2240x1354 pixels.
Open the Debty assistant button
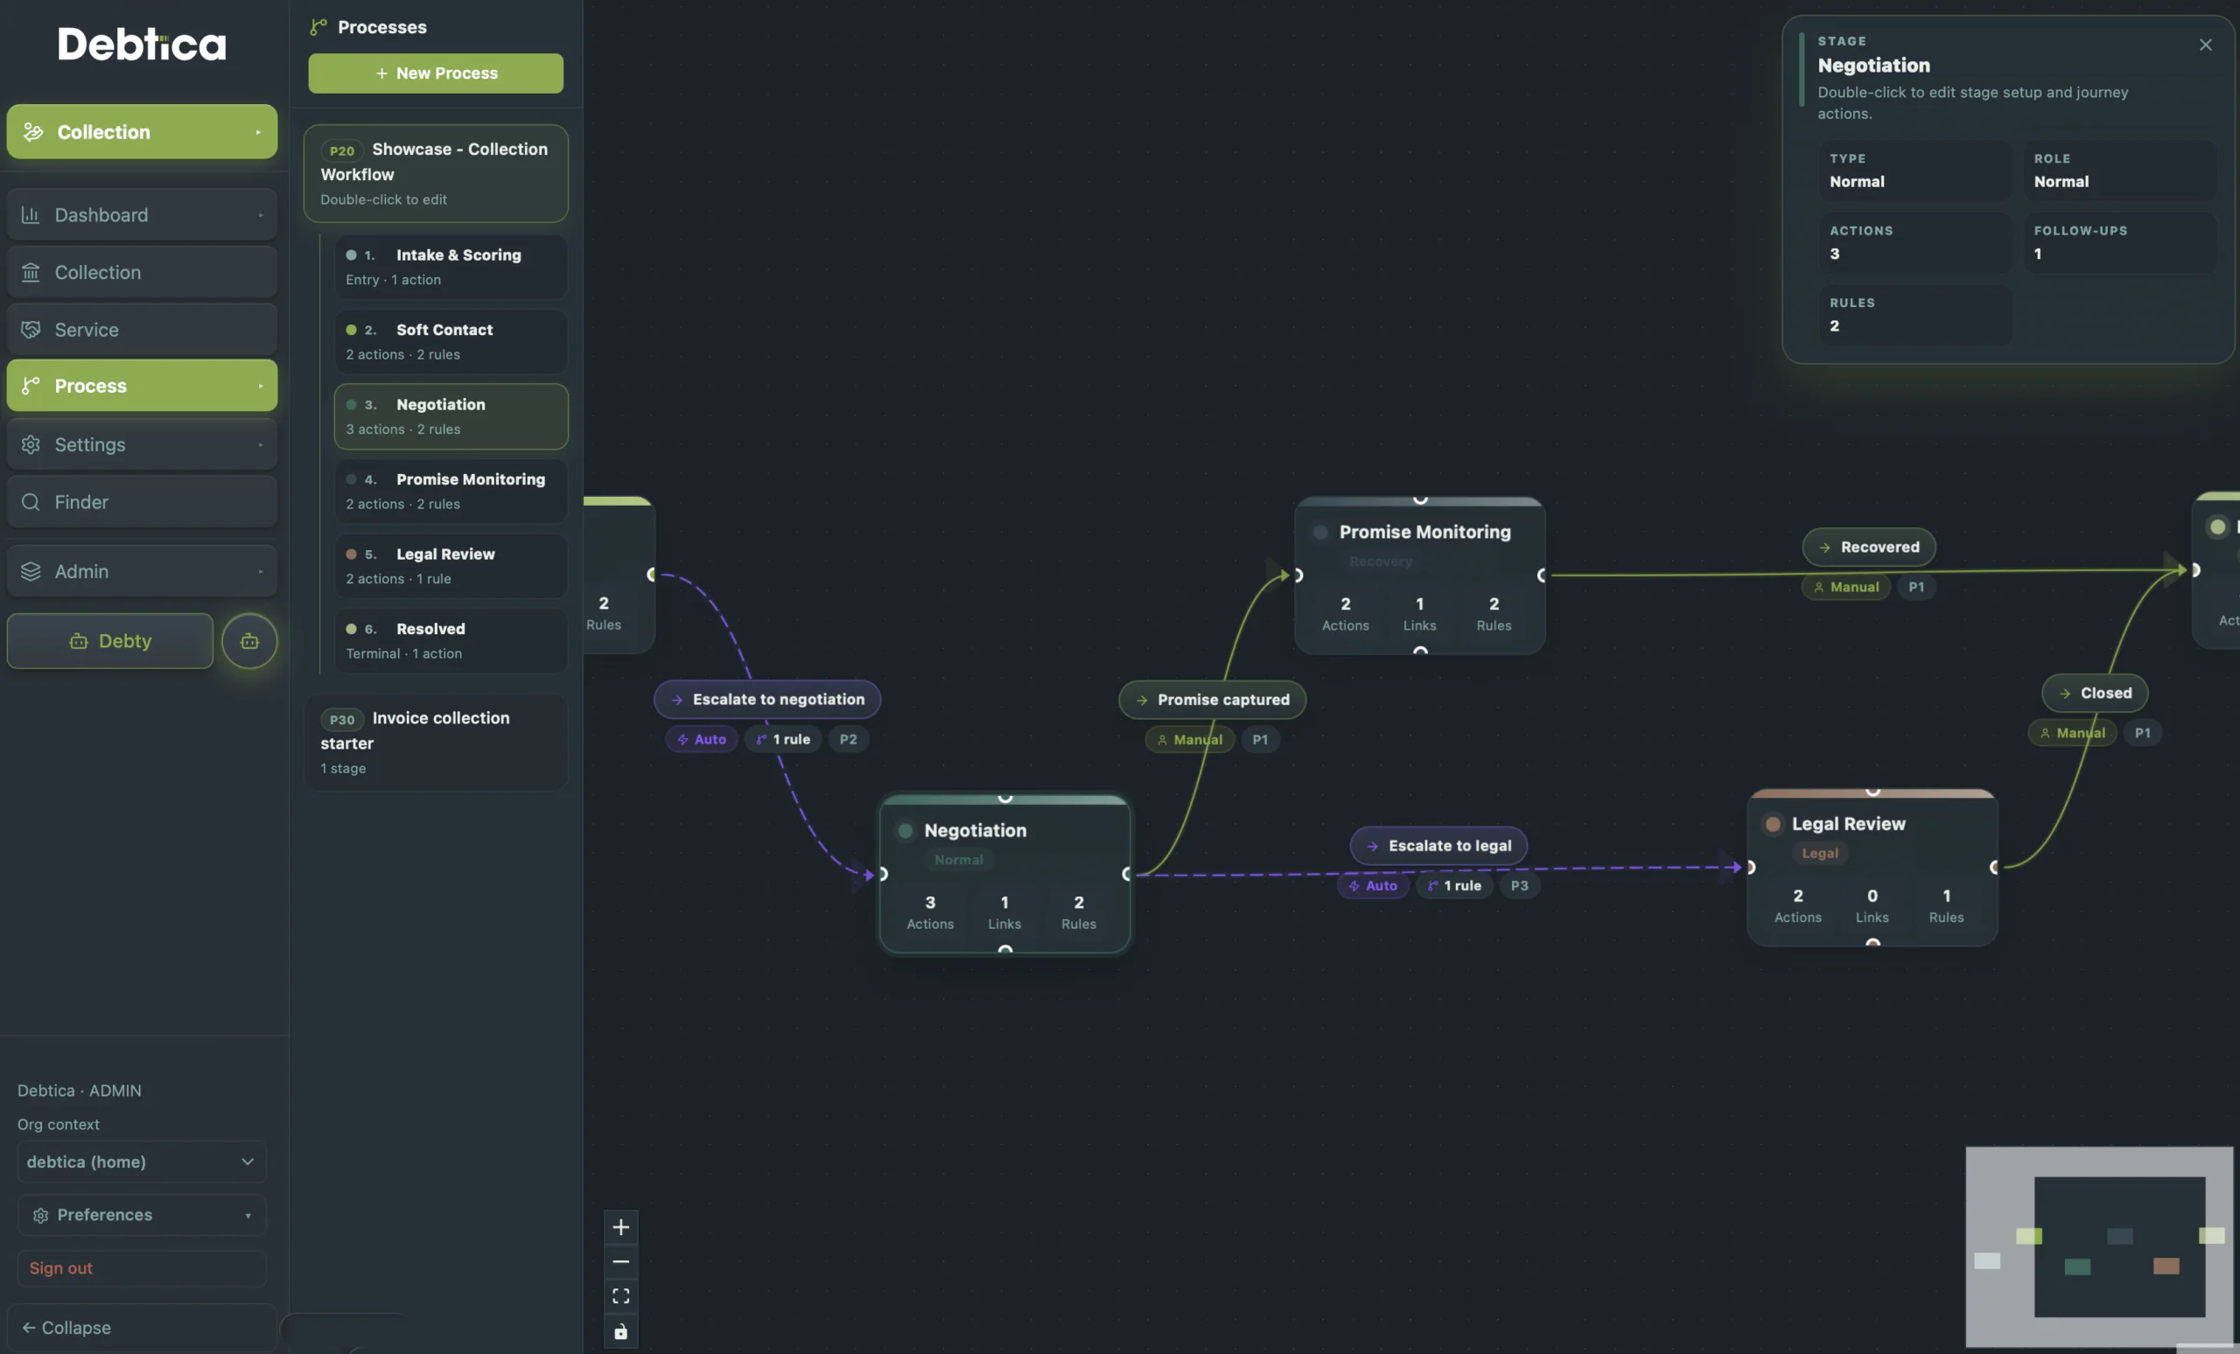coord(110,640)
